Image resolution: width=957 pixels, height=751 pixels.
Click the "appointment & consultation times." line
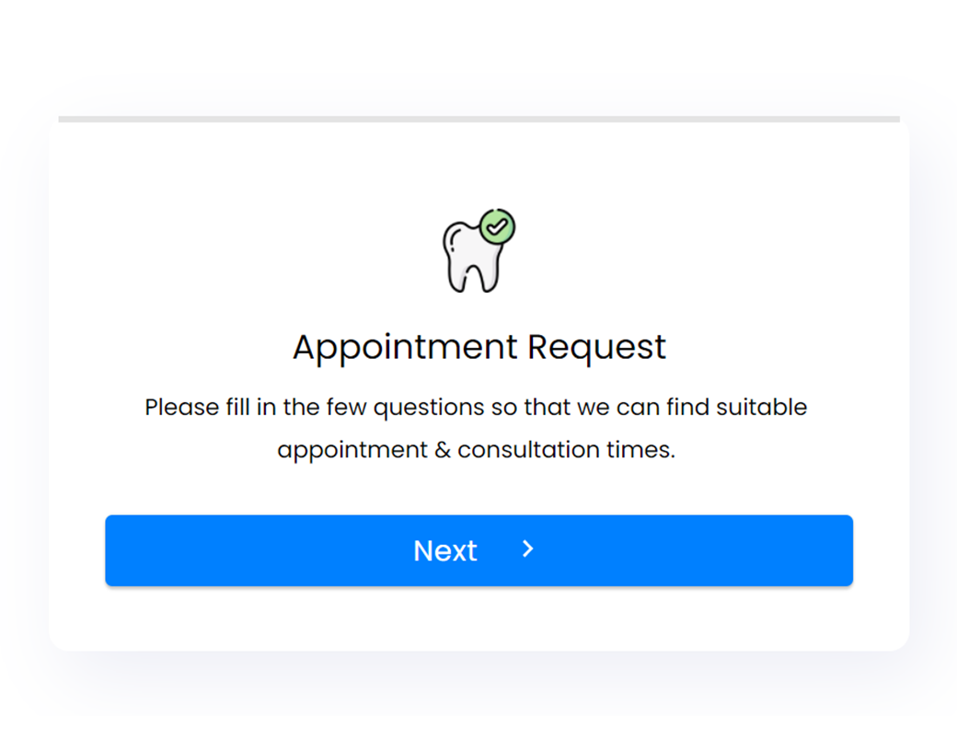point(476,450)
